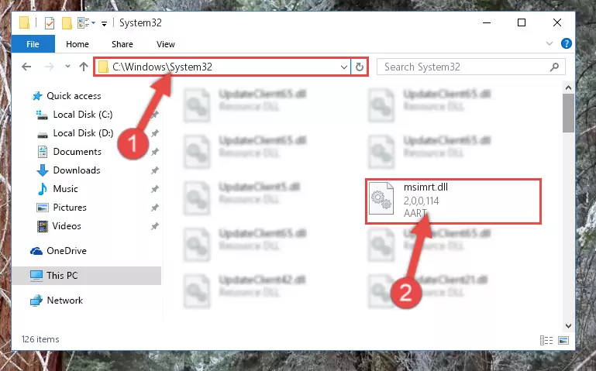The height and width of the screenshot is (371, 596).
Task: Select the msimrt.dll file
Action: coord(453,201)
